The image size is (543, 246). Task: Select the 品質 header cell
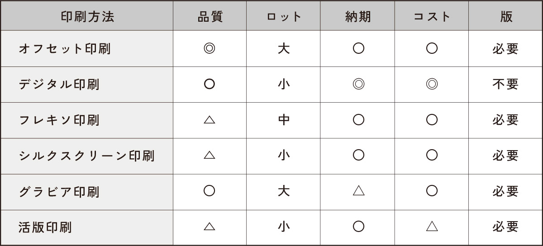coord(210,17)
